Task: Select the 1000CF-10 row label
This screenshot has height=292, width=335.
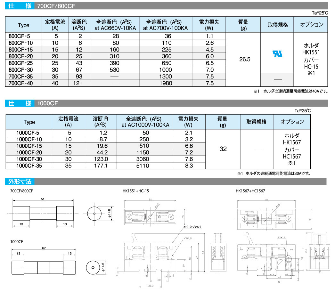Action: click(x=29, y=139)
